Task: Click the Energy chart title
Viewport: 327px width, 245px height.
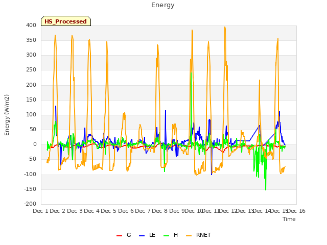Action: (x=163, y=5)
